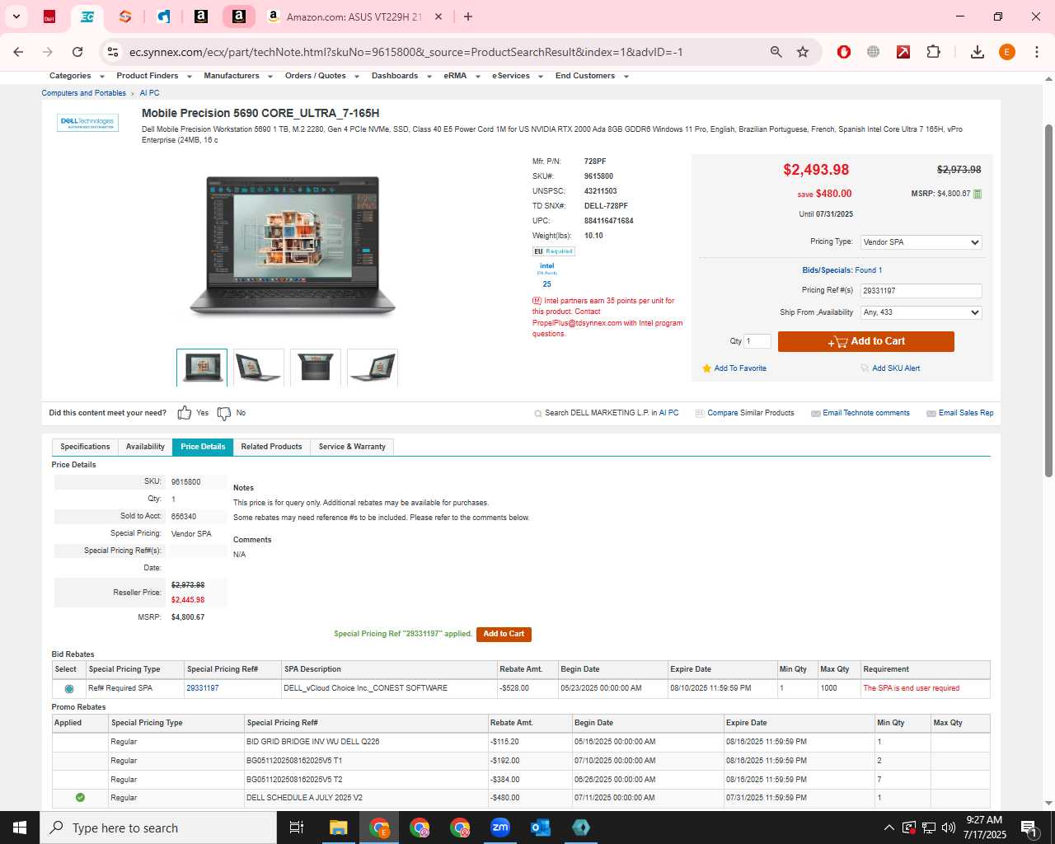1055x844 pixels.
Task: Open Task View on taskbar
Action: click(297, 828)
